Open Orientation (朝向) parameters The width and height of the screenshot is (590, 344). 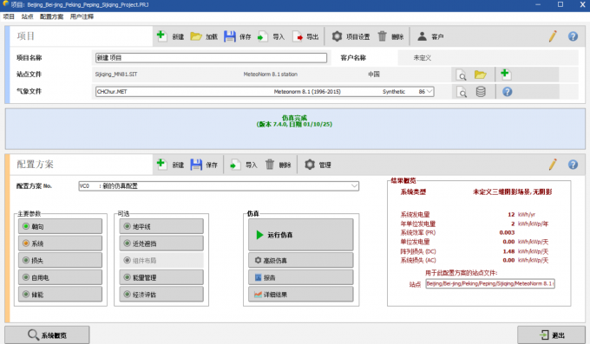point(60,226)
